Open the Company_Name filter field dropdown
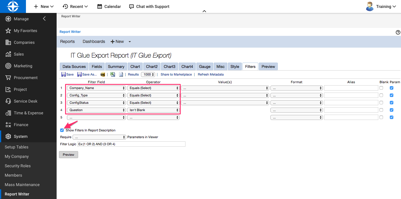The height and width of the screenshot is (199, 401). tap(96, 88)
